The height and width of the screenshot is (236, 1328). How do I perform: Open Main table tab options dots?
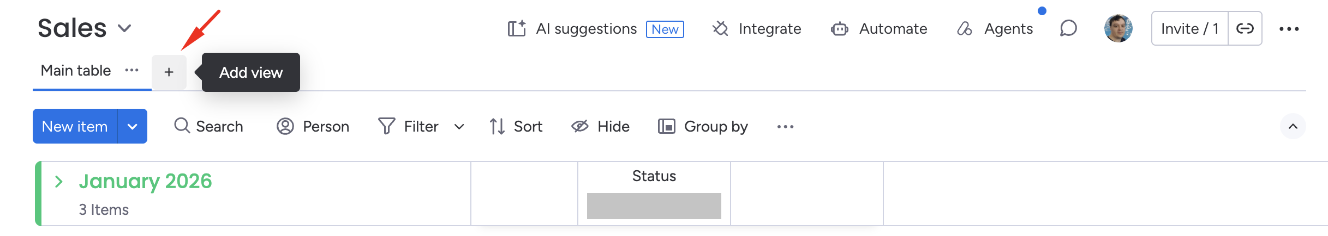[132, 70]
